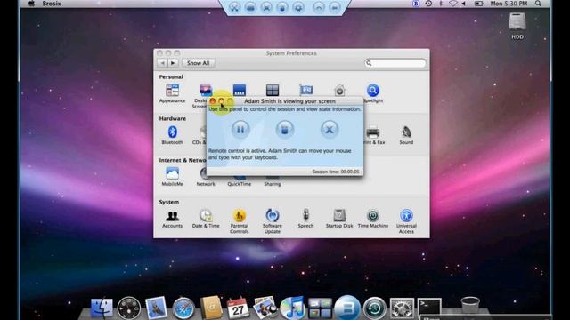End the session with the X button
Screen dimensions: 570x320
[330, 129]
